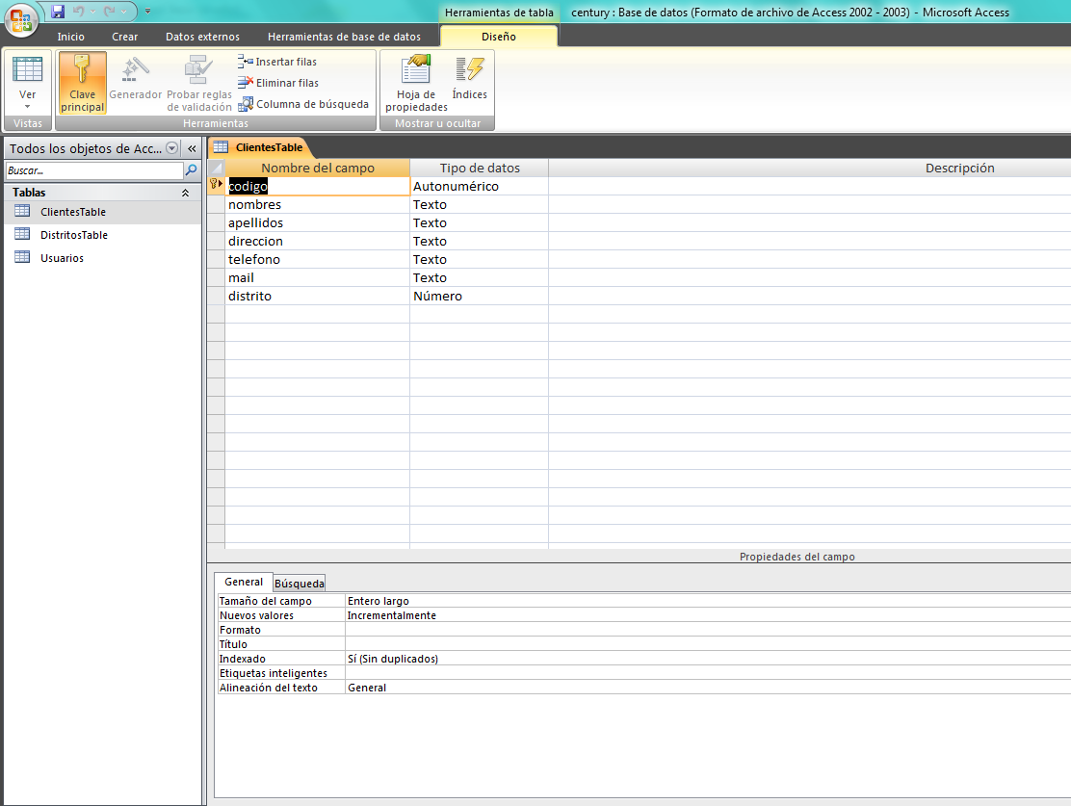This screenshot has height=806, width=1071.
Task: Open the Inicio ribbon tab
Action: [x=71, y=37]
